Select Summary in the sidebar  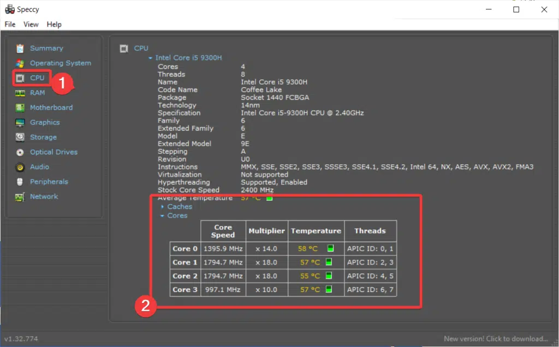[x=46, y=48]
